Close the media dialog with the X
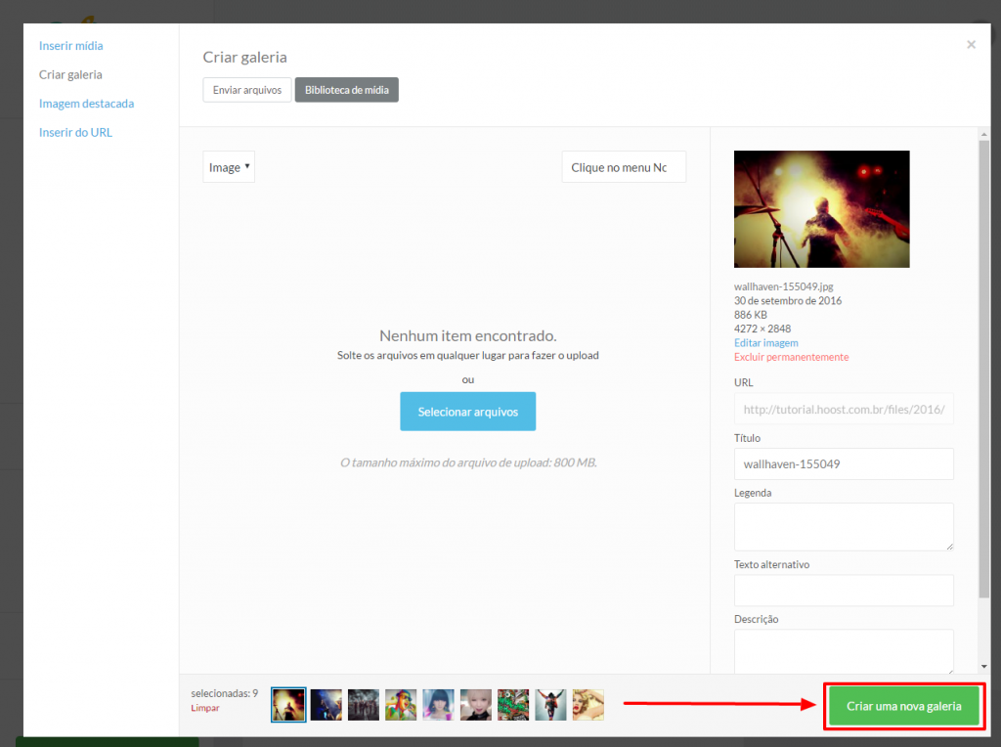The height and width of the screenshot is (747, 1001). pos(971,45)
